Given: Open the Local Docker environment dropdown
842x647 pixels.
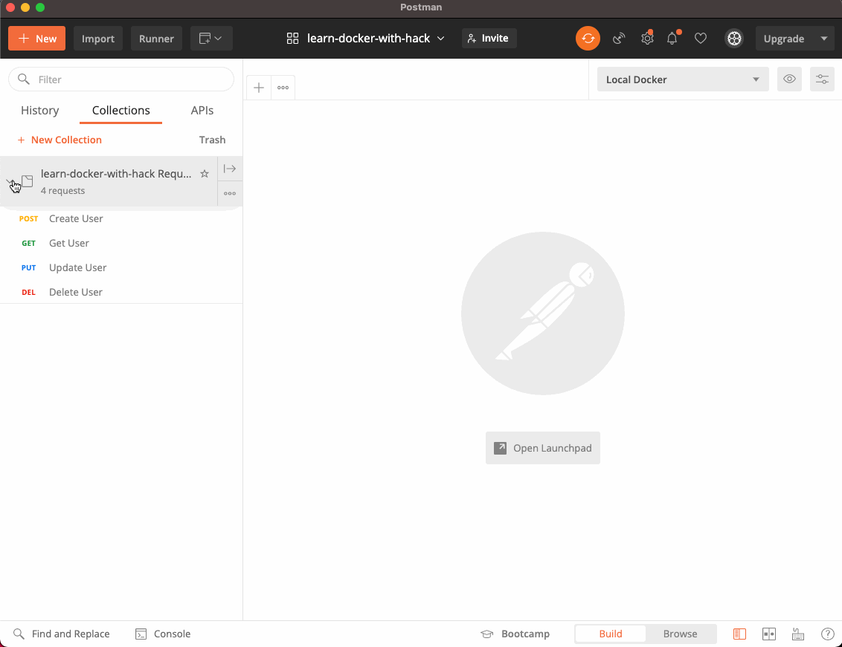Looking at the screenshot, I should point(683,79).
